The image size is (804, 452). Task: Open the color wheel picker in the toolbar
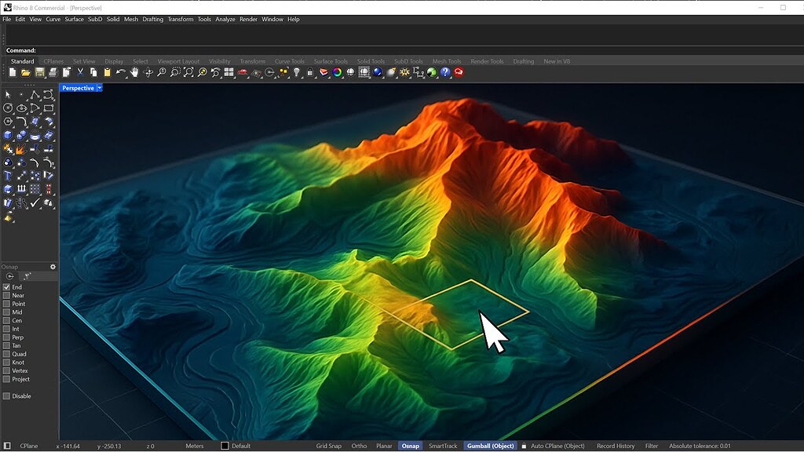point(337,72)
